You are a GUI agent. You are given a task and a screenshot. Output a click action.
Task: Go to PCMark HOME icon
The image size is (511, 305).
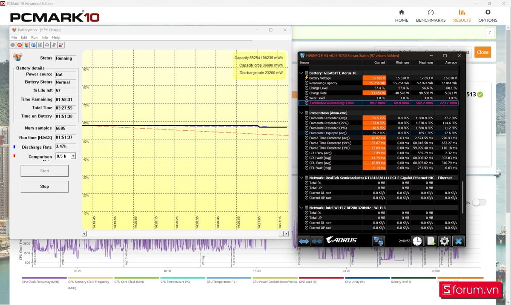pyautogui.click(x=402, y=12)
